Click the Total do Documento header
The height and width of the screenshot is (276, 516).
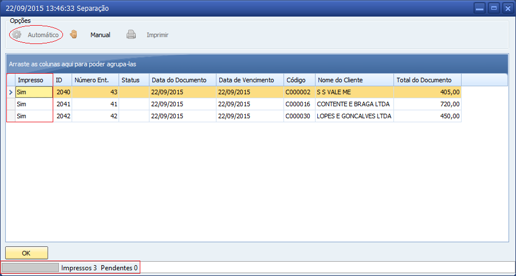click(427, 80)
